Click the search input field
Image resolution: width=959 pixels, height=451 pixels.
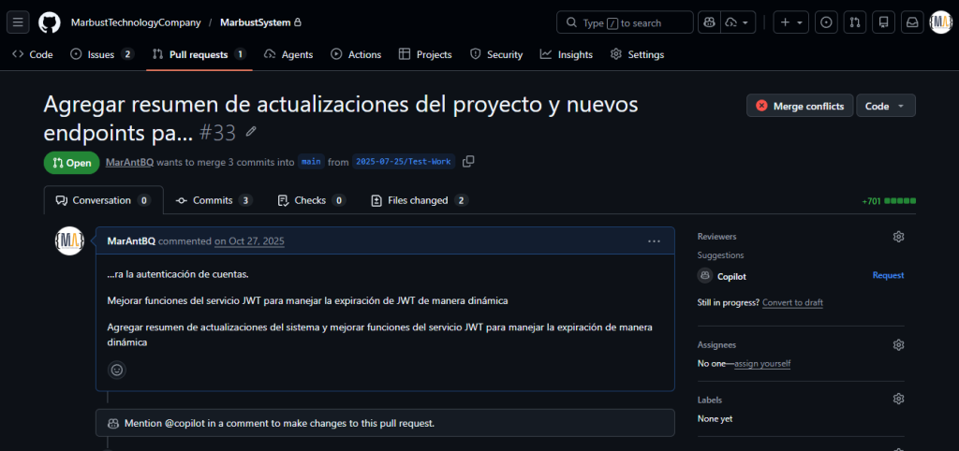625,22
